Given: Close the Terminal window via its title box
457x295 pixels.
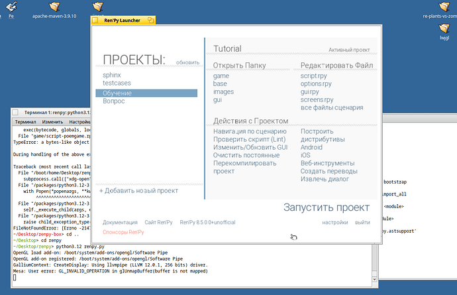Looking at the screenshot, I should pos(15,112).
